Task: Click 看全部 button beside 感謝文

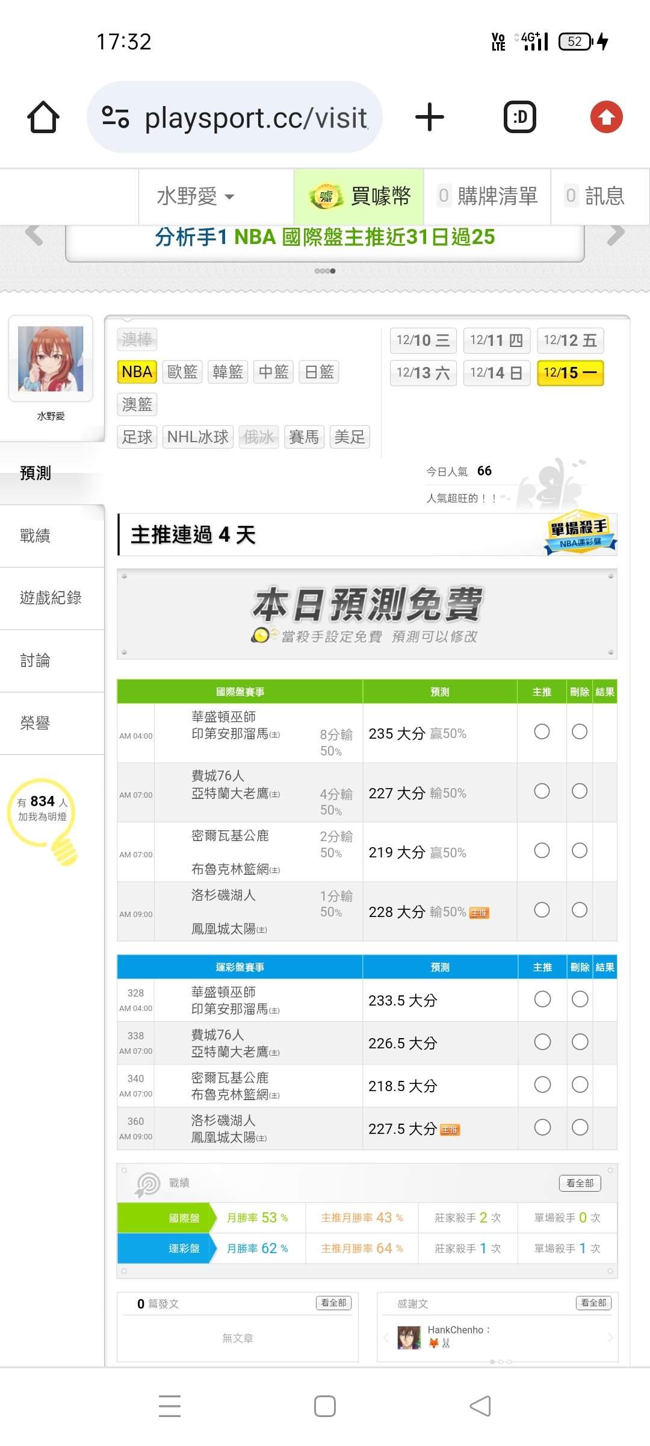Action: [593, 1303]
